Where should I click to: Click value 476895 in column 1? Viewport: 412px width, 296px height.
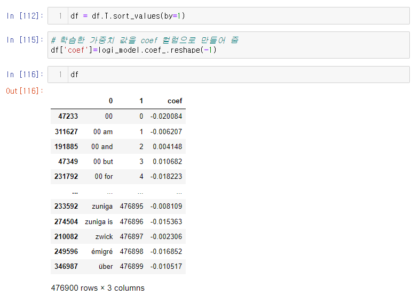[x=132, y=207]
